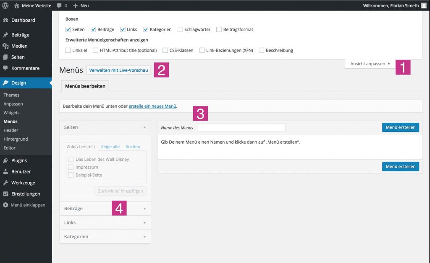This screenshot has width=430, height=263.
Task: Click the Beiträge pin icon in sidebar
Action: coord(5,35)
